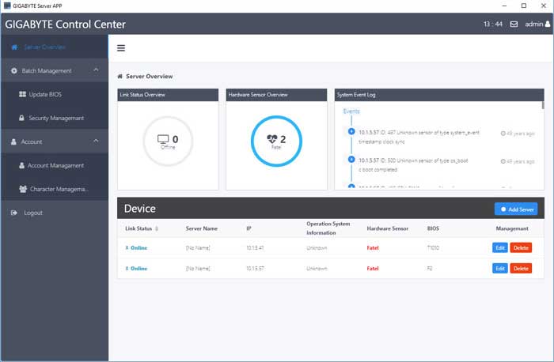The height and width of the screenshot is (362, 554).
Task: Collapse the Batch Management section chevron
Action: pyautogui.click(x=96, y=70)
